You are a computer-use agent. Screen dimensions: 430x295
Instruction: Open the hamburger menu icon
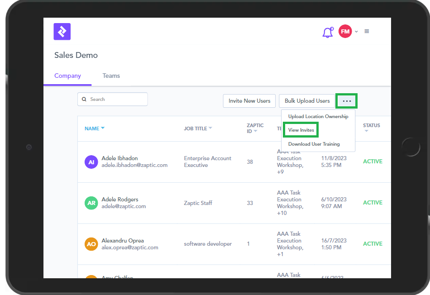(367, 32)
